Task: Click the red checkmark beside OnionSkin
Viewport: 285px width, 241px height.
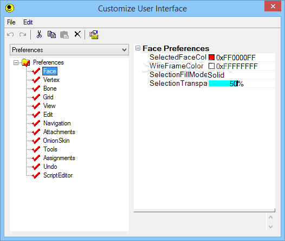Action: pyautogui.click(x=36, y=141)
